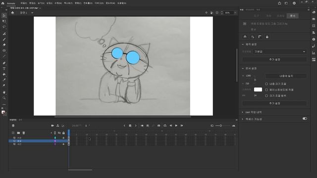Select the Fluid Brush tool

coord(4,34)
